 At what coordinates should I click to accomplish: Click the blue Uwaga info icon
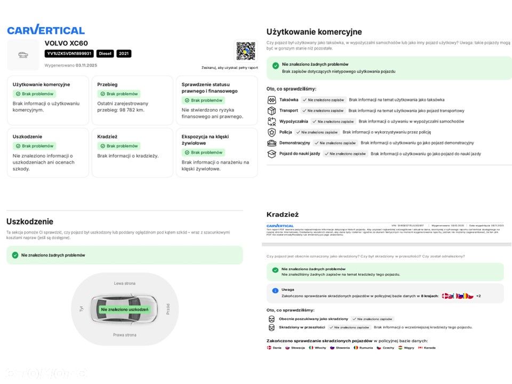point(275,291)
